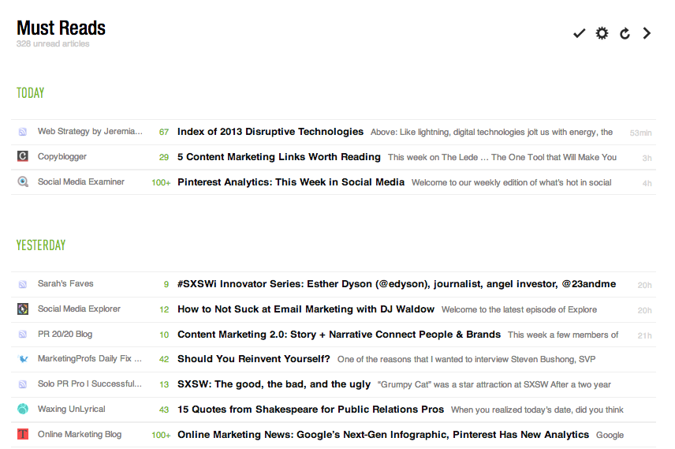Click the 4h timestamp on Pinterest Analytics row
This screenshot has width=675, height=449.
coord(647,184)
